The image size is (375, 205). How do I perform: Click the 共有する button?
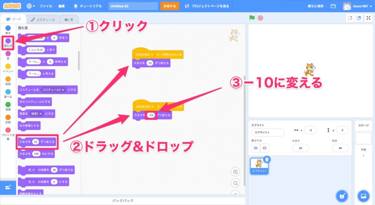click(169, 6)
